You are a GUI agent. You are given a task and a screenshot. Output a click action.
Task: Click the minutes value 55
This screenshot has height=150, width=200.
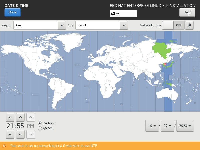20,126
